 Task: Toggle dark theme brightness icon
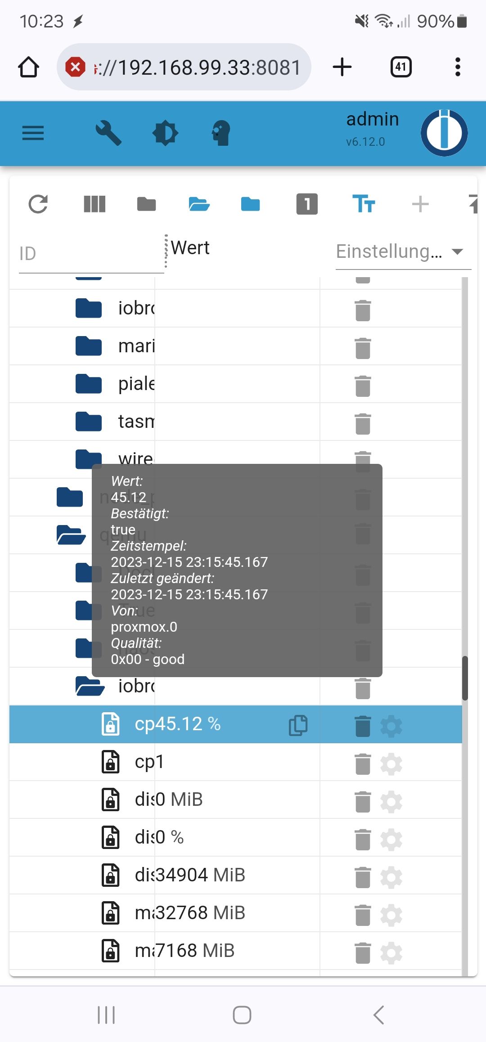(x=165, y=133)
